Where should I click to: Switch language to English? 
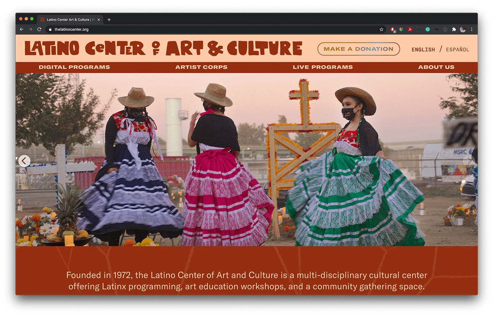423,50
